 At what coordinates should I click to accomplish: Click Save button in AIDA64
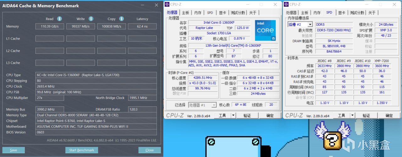14,150
